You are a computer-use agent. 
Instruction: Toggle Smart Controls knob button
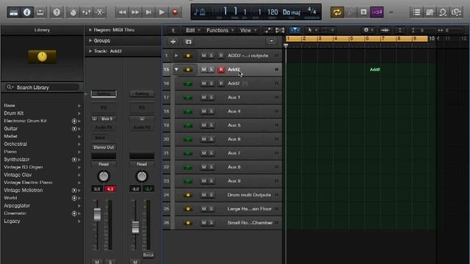(x=73, y=12)
